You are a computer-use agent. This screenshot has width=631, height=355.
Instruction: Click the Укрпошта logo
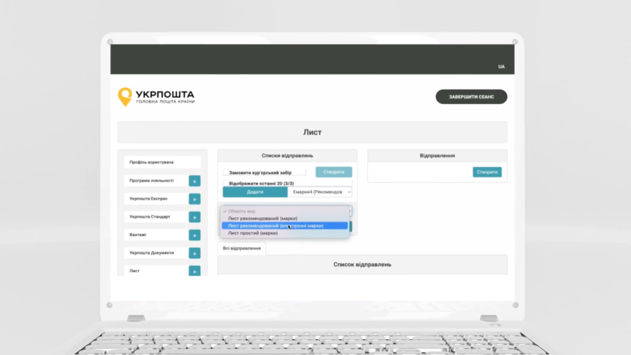[x=156, y=97]
